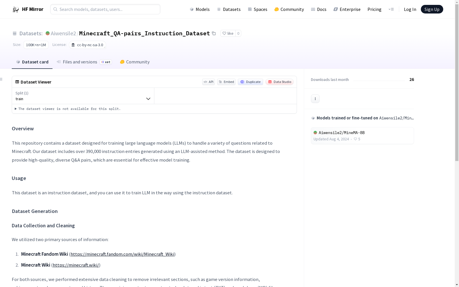Open Enterprise in the top navigation
459x287 pixels.
click(x=347, y=9)
